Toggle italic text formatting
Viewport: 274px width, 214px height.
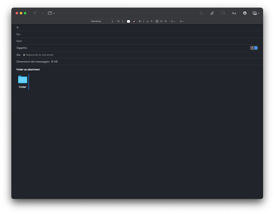click(x=143, y=21)
